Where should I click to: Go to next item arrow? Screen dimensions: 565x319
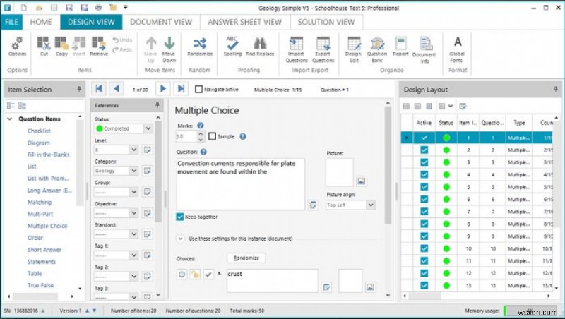(x=163, y=88)
